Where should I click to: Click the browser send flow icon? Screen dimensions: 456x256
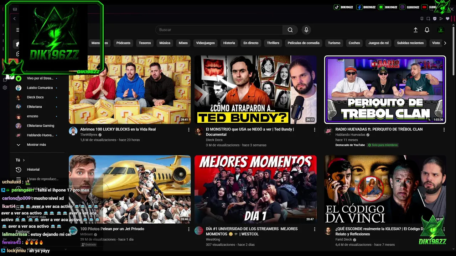click(x=441, y=18)
